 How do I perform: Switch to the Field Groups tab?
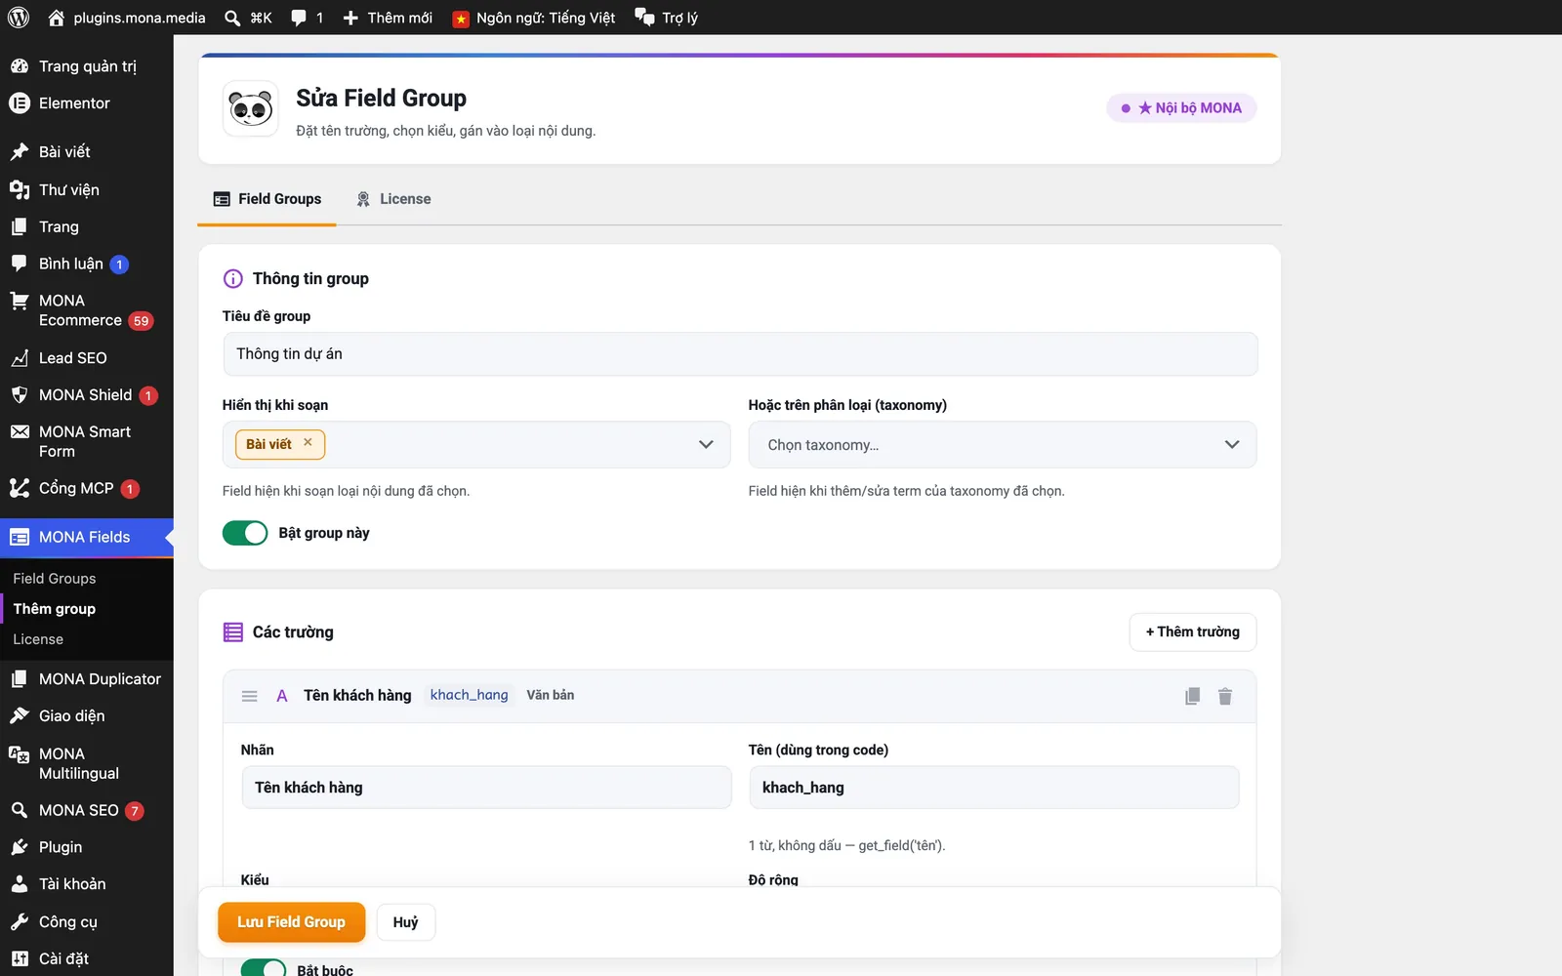coord(267,199)
